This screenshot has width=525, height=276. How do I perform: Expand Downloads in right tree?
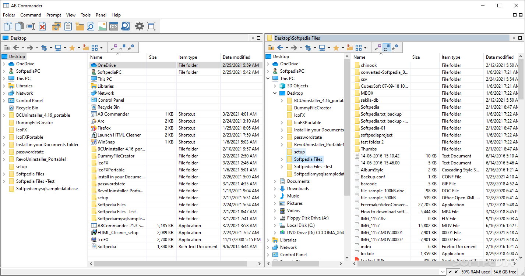pyautogui.click(x=275, y=189)
